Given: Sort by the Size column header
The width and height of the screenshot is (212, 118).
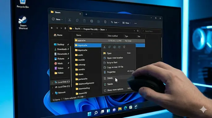Looking at the screenshot, I should [x=139, y=37].
